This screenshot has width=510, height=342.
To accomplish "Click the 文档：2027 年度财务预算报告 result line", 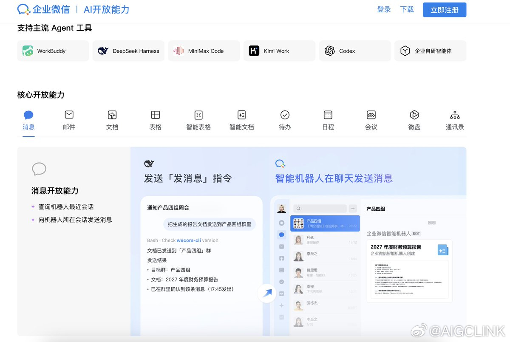I will [185, 280].
